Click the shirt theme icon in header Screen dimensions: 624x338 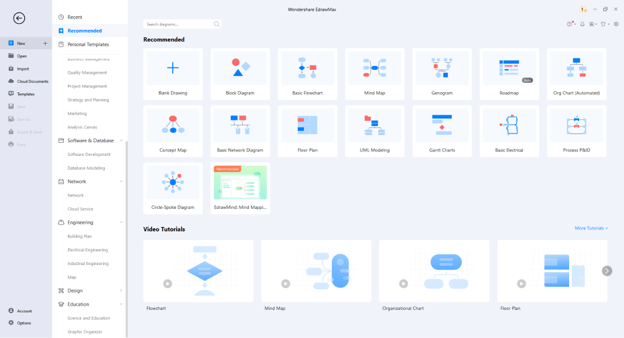pyautogui.click(x=603, y=24)
